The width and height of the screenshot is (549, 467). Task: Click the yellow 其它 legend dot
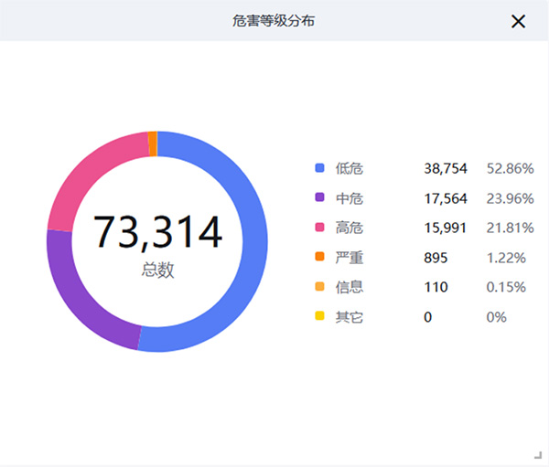(x=319, y=316)
